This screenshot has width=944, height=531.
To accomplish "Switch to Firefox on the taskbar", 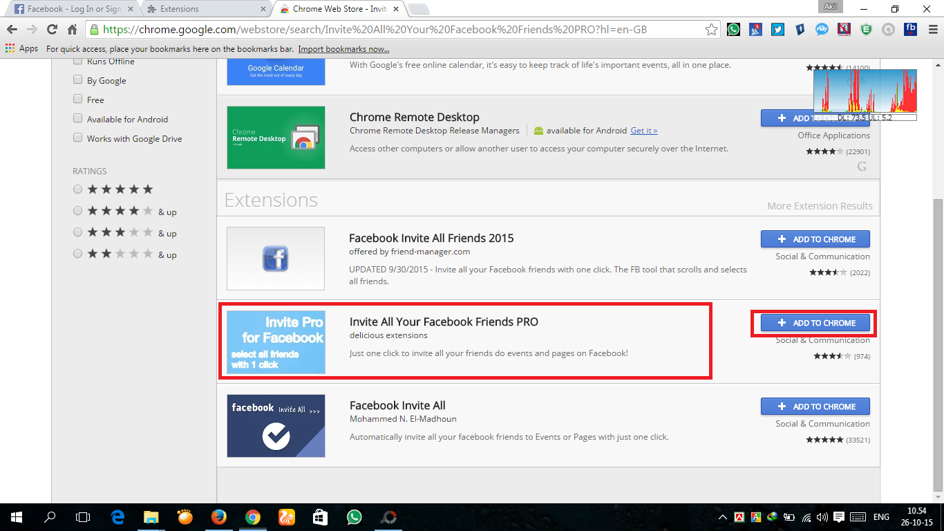I will pyautogui.click(x=218, y=516).
